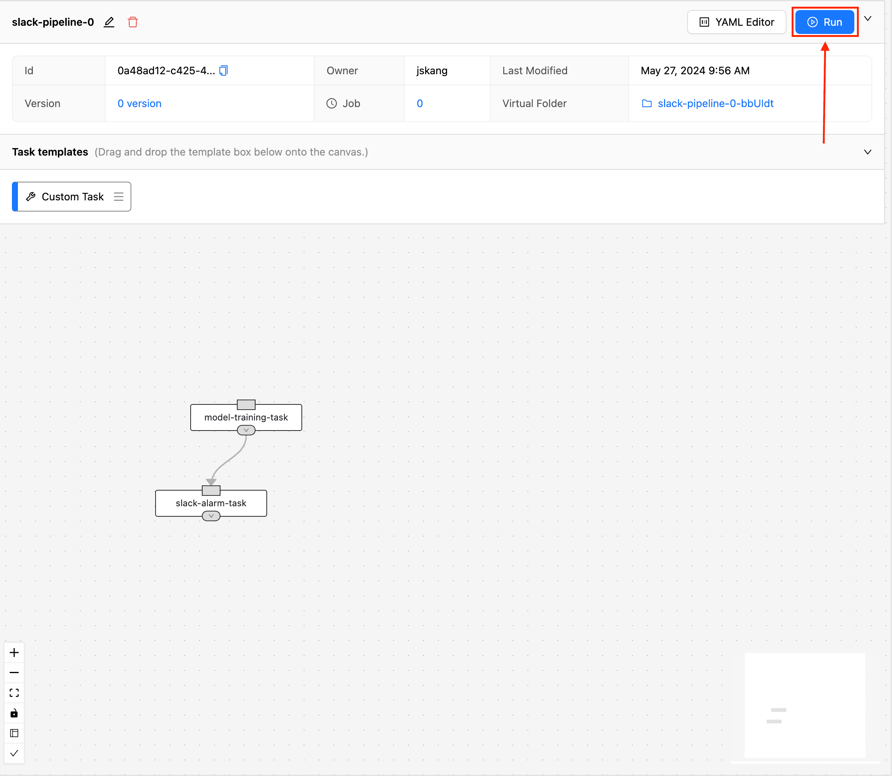Click the wrench icon in Custom Task
This screenshot has width=892, height=776.
(x=31, y=197)
